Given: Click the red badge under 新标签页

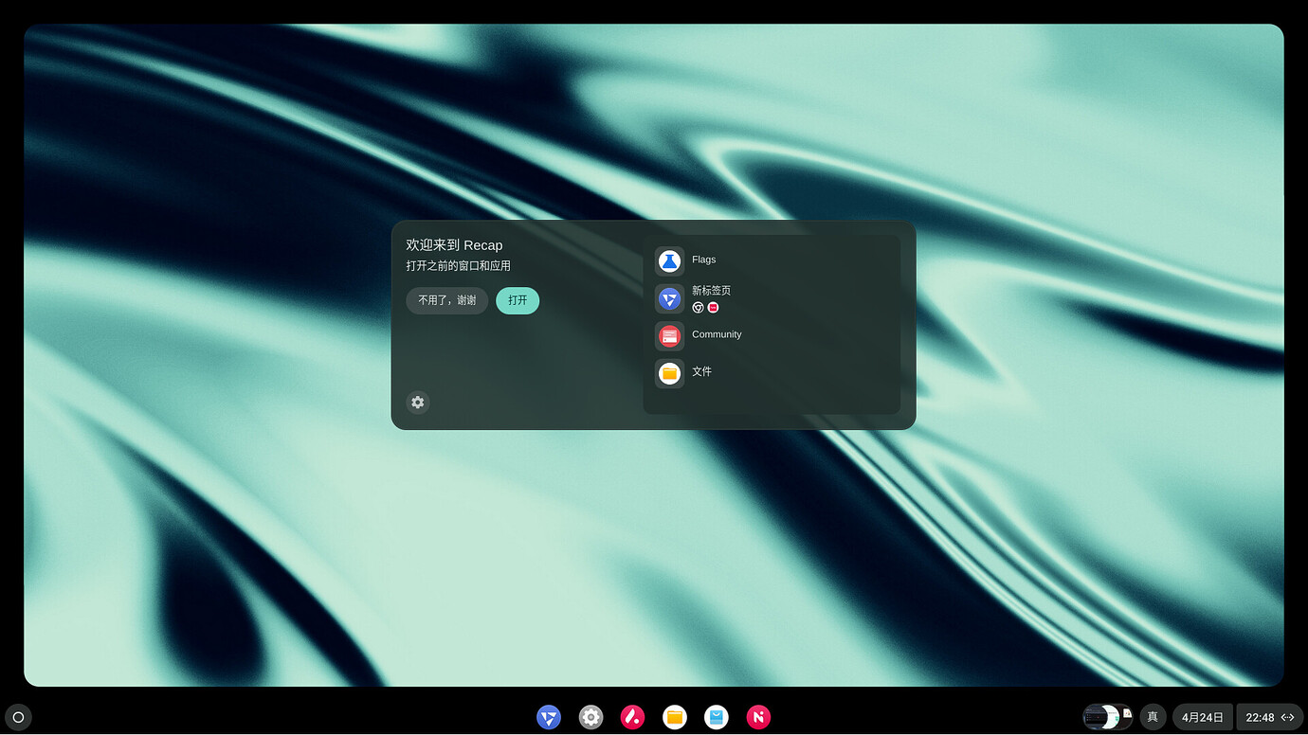Looking at the screenshot, I should pos(713,308).
